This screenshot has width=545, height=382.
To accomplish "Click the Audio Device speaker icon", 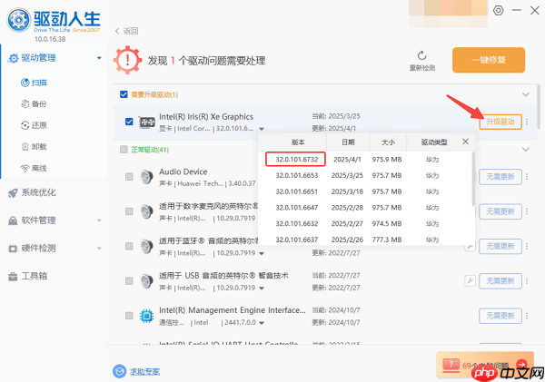I will coord(146,177).
